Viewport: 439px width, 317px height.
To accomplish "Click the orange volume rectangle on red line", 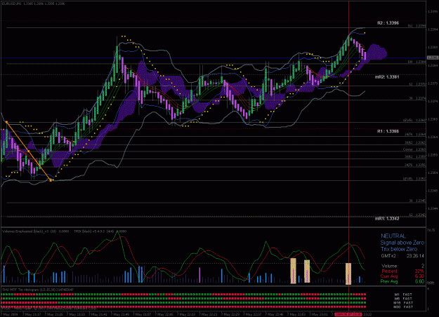I will pyautogui.click(x=348, y=274).
